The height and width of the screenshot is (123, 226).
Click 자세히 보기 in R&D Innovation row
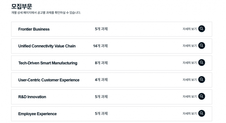coord(190,97)
